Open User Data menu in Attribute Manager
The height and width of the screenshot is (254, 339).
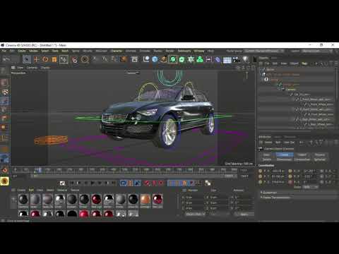289,143
